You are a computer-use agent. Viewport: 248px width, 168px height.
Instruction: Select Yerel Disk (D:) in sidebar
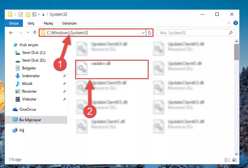point(30,60)
